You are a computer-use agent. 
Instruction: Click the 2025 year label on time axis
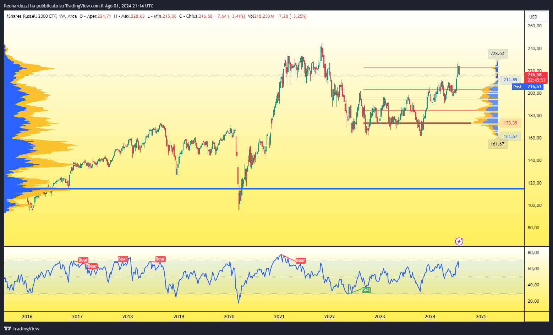click(x=481, y=317)
